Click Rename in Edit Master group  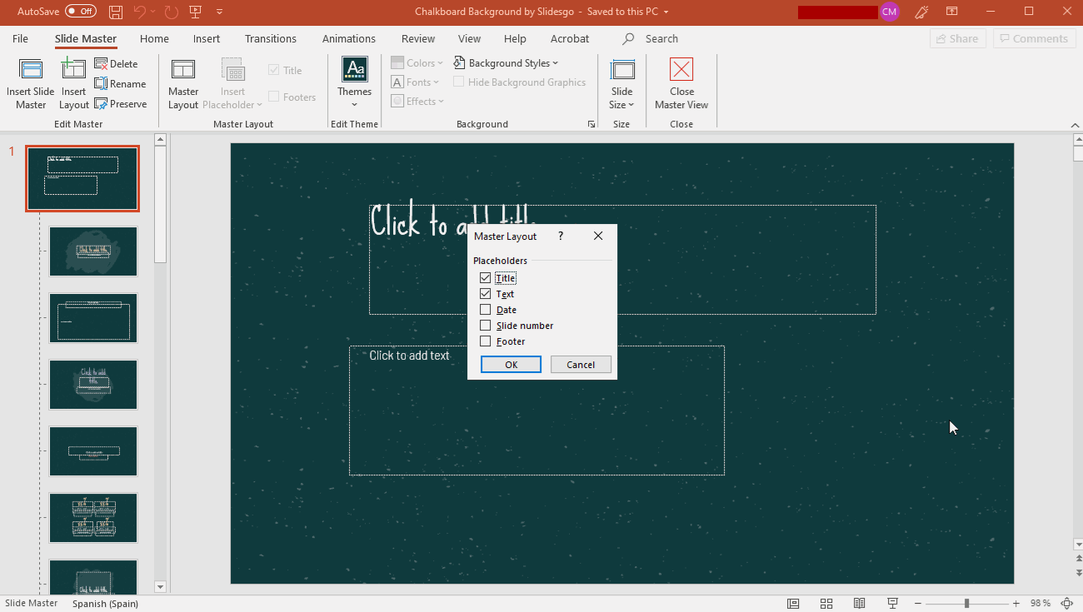121,84
